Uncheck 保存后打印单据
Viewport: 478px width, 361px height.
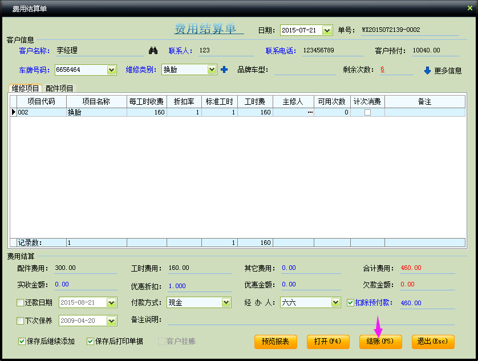[x=90, y=342]
